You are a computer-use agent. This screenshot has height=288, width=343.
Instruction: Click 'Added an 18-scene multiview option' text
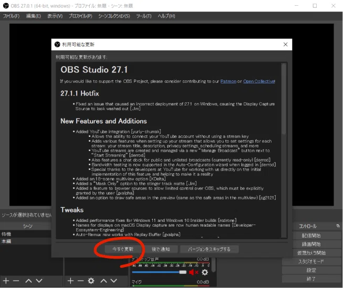coord(120,179)
